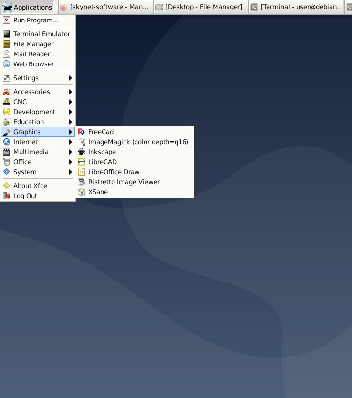Choose Log Out label
The image size is (352, 398).
coord(25,196)
